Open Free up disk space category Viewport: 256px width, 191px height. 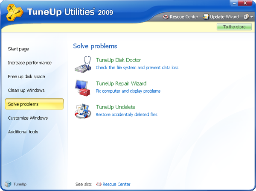[26, 76]
